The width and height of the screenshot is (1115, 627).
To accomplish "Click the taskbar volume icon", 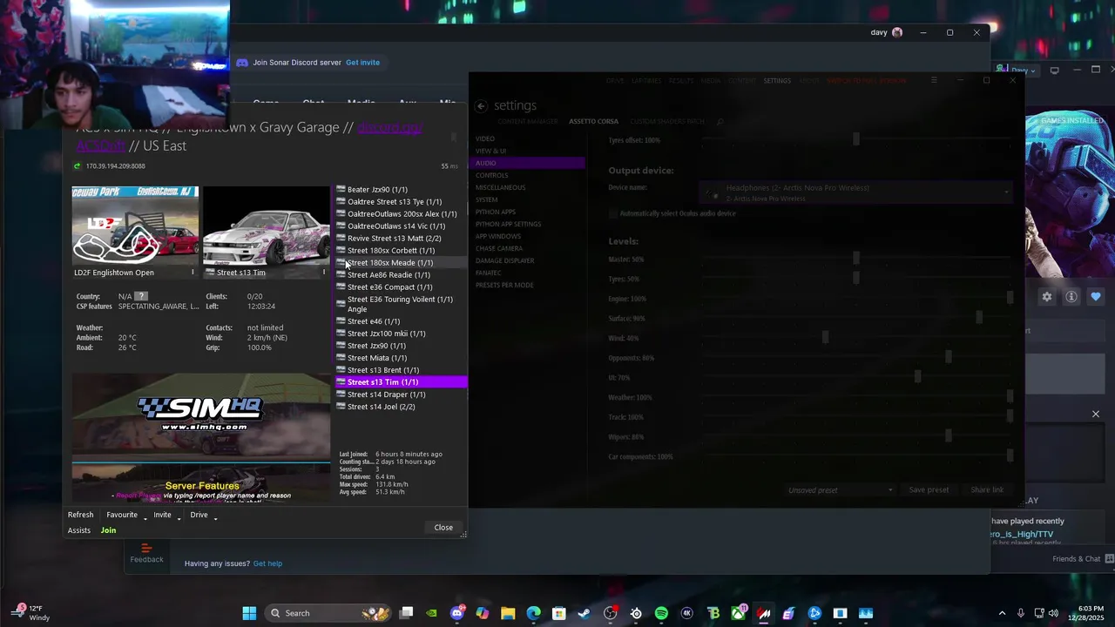I will (x=1053, y=613).
